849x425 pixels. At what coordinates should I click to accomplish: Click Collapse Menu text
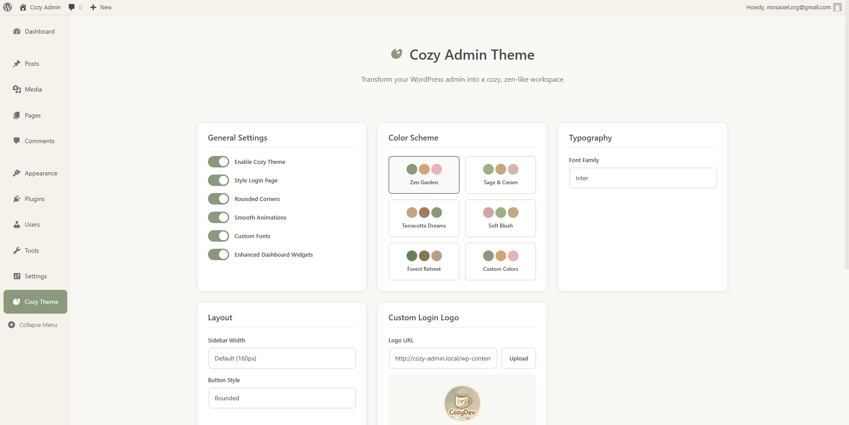[38, 325]
